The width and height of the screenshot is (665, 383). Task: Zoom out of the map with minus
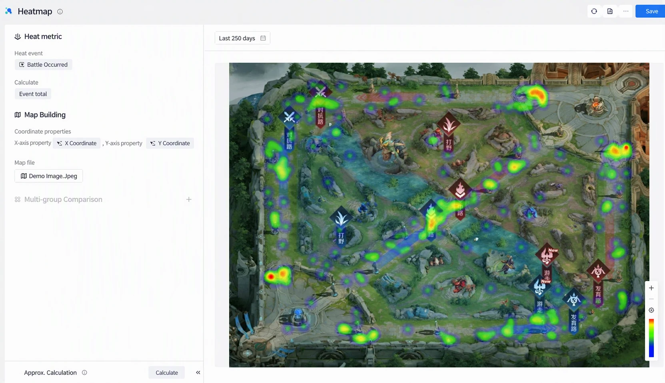[651, 299]
